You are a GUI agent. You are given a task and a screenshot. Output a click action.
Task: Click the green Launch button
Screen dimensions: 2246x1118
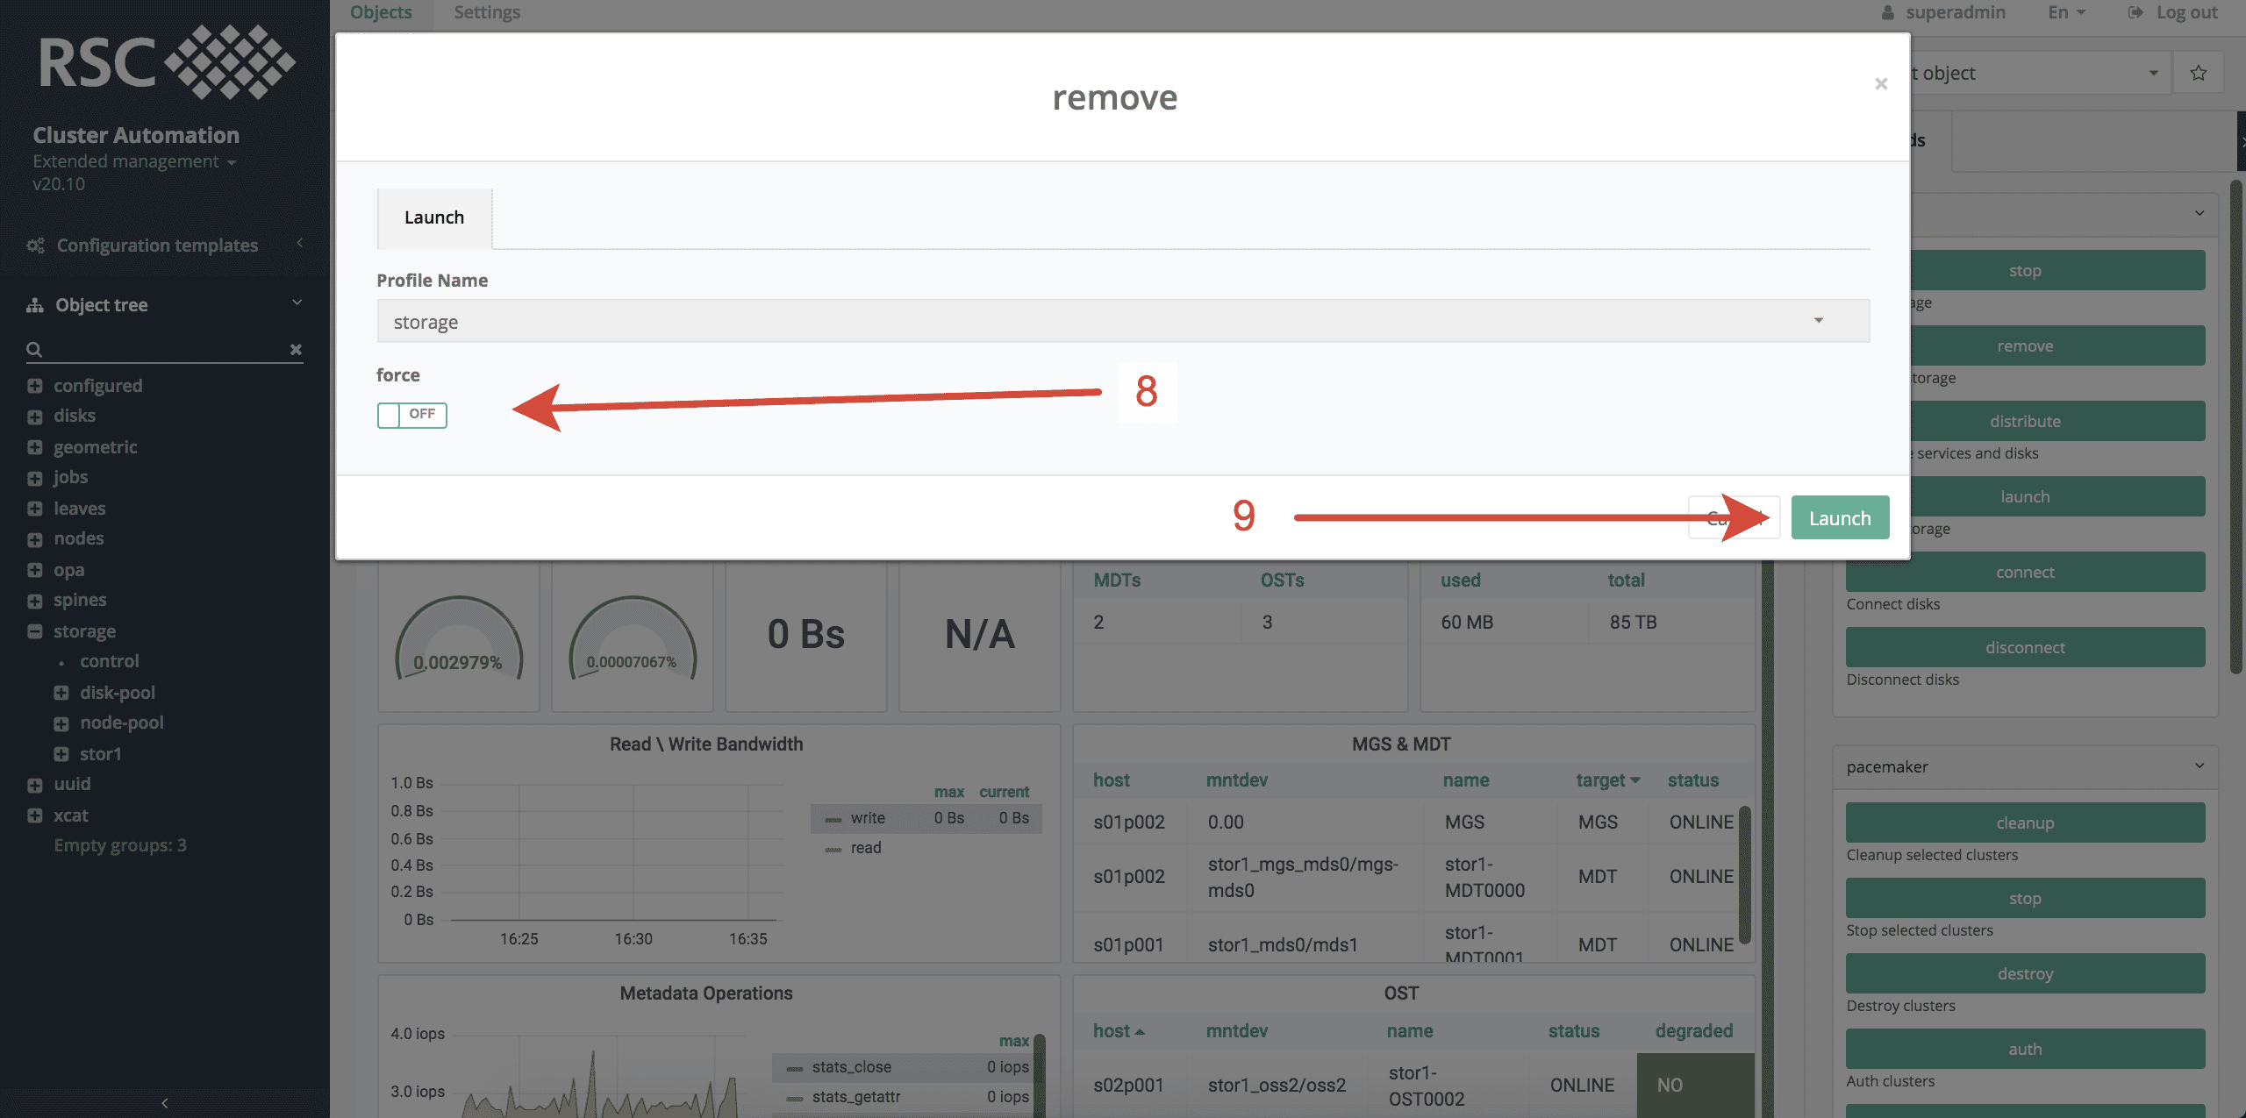point(1839,518)
